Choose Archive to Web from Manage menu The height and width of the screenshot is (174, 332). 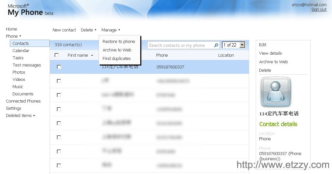[x=117, y=50]
